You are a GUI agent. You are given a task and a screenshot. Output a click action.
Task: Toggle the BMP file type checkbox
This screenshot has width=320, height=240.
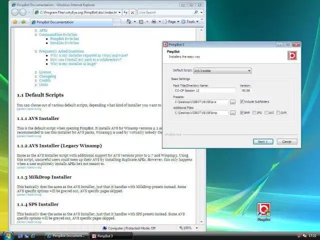[242, 112]
